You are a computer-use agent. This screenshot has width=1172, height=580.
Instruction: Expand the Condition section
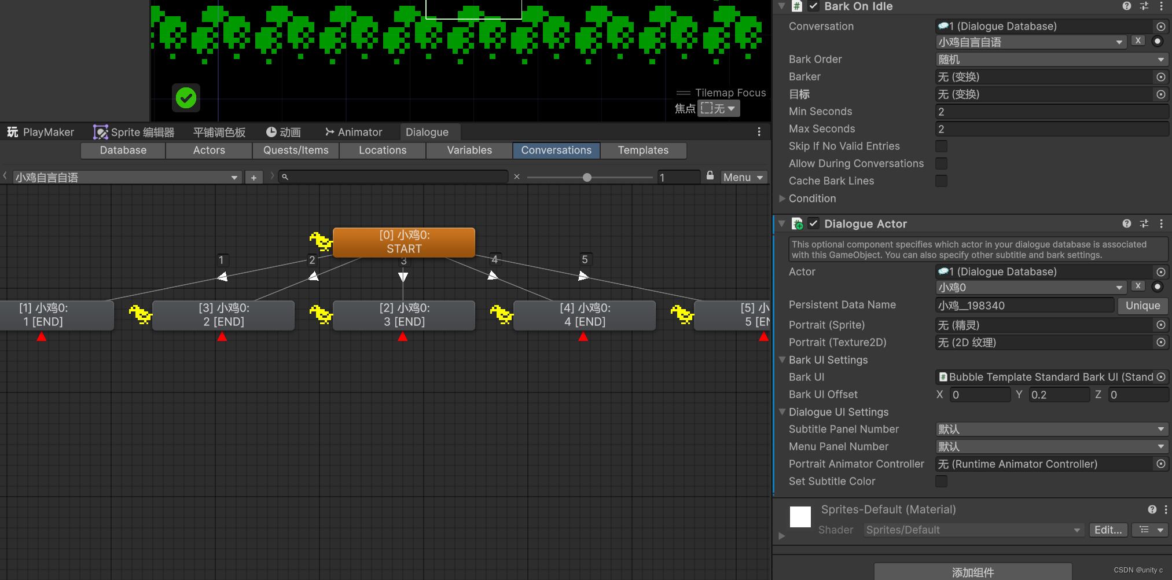[x=782, y=199]
